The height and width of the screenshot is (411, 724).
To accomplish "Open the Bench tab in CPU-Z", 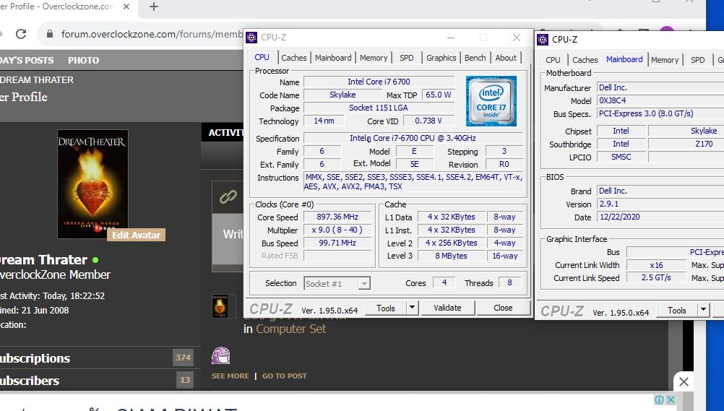I will pos(475,58).
